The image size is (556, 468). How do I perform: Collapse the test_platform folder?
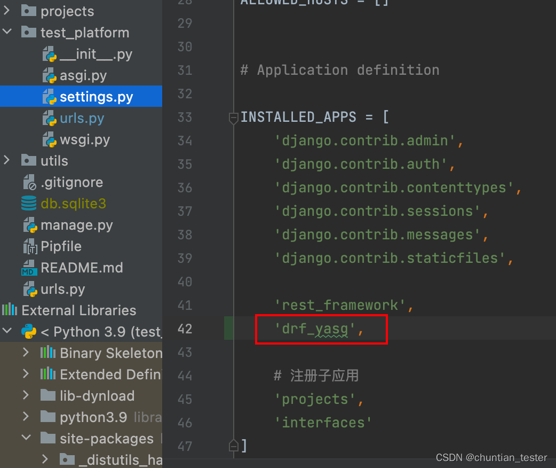coord(7,32)
